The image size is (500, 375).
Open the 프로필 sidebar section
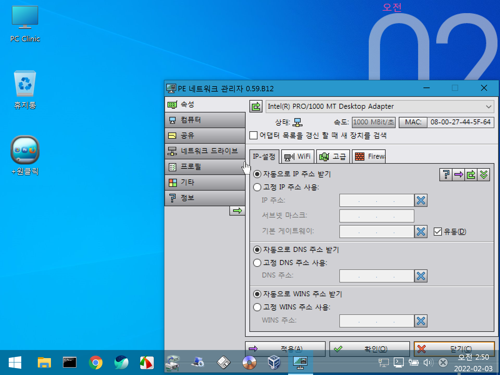(205, 167)
